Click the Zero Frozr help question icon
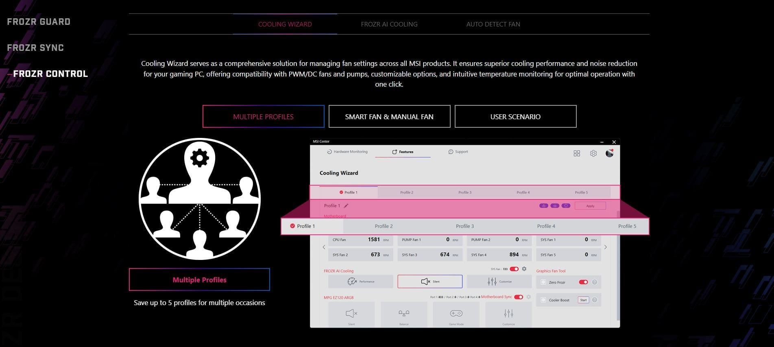774x347 pixels. [594, 282]
